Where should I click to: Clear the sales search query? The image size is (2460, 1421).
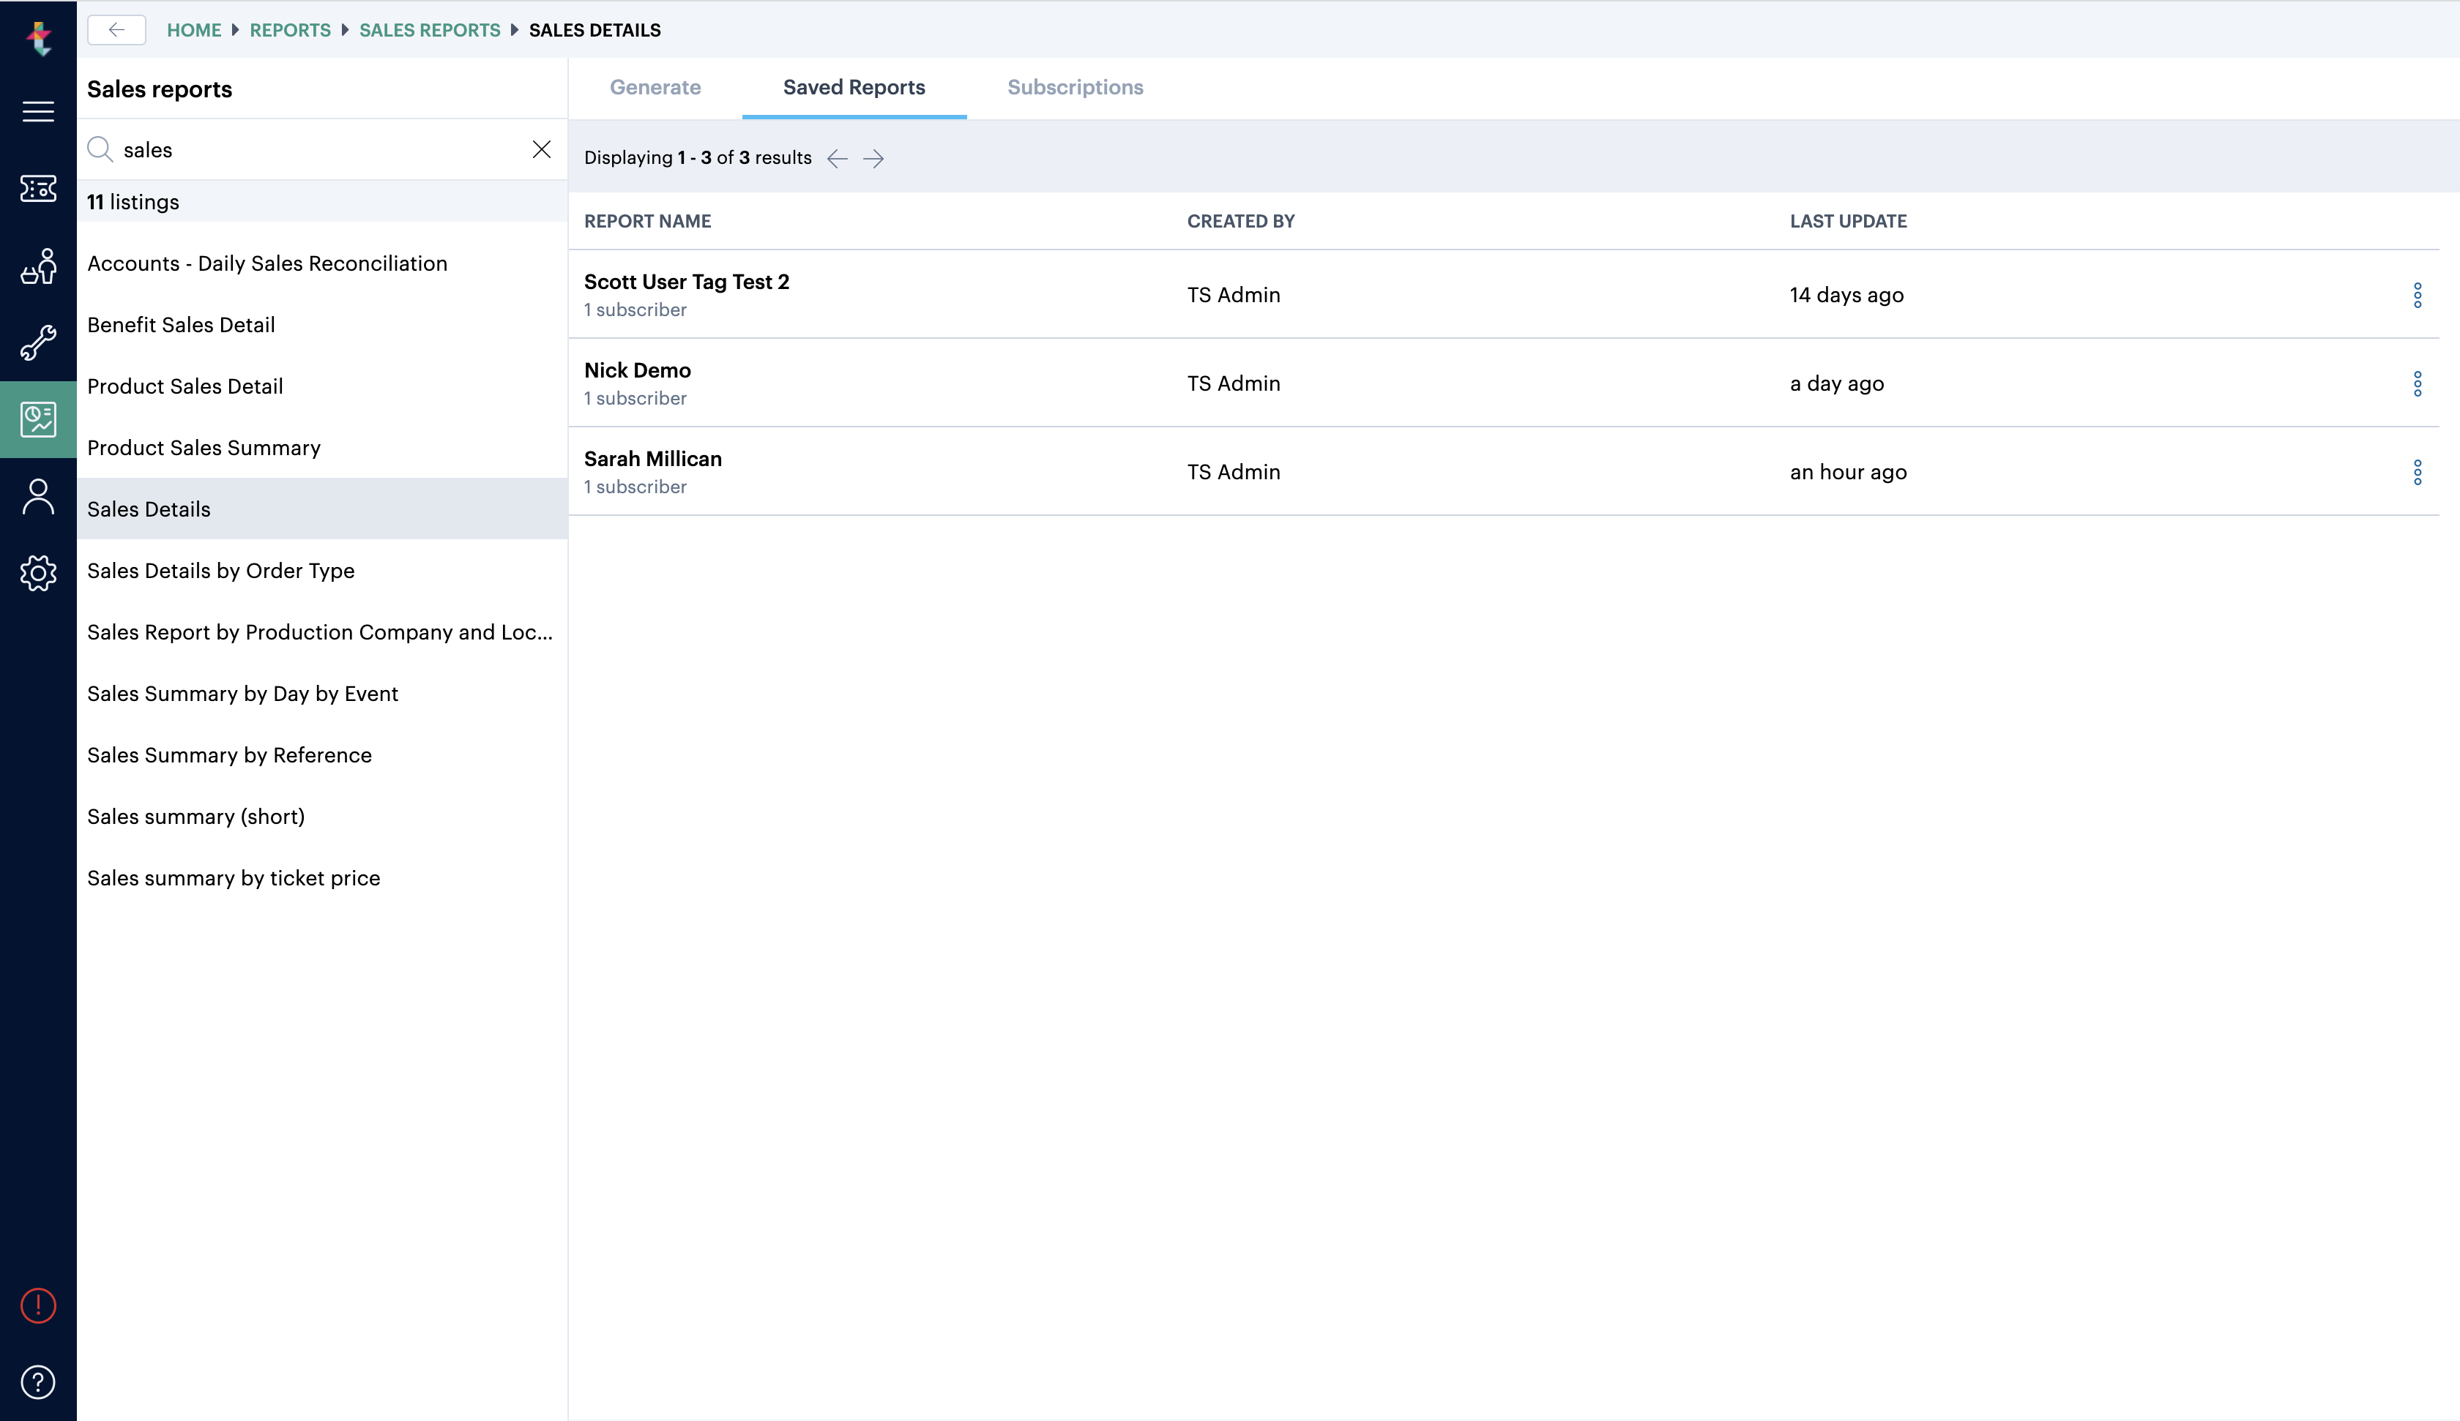tap(543, 149)
